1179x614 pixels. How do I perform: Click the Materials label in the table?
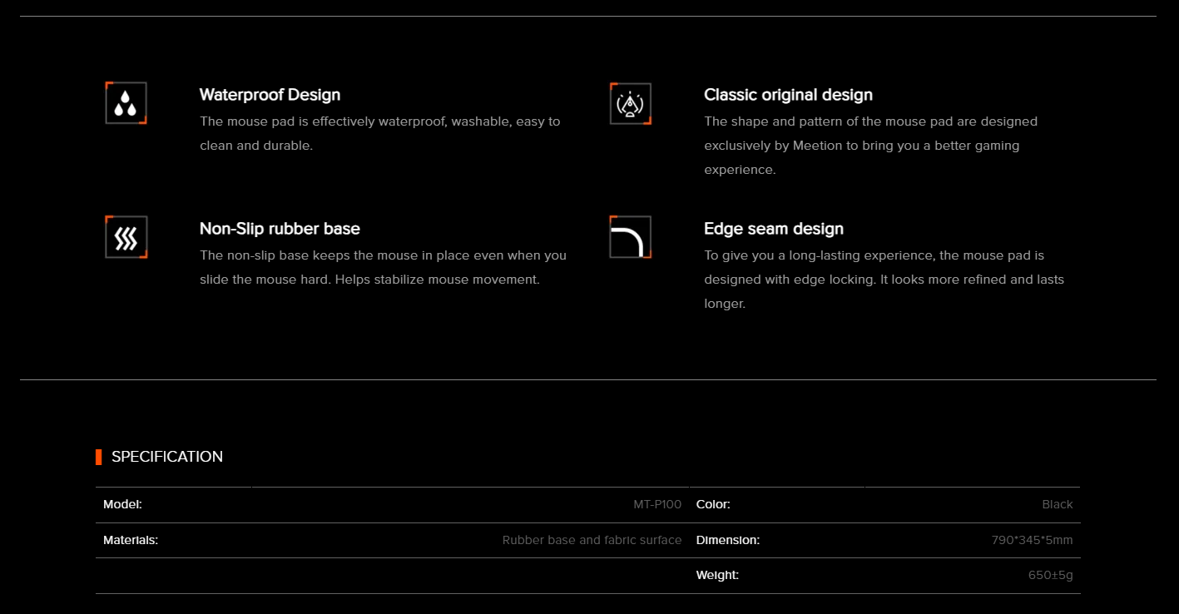[x=131, y=540]
